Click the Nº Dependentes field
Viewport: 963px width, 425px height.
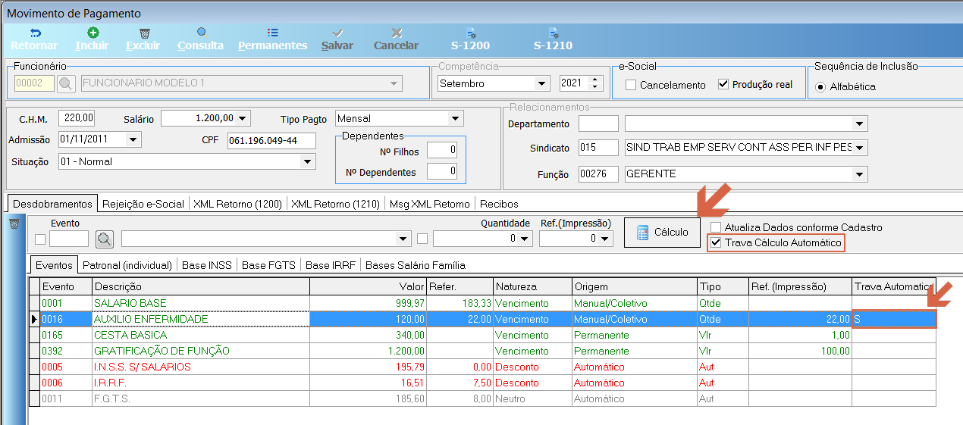point(443,171)
